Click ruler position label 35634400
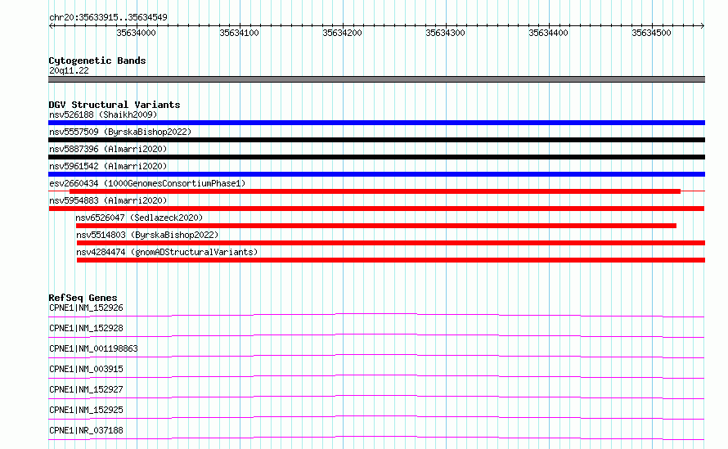The width and height of the screenshot is (728, 449). [548, 33]
